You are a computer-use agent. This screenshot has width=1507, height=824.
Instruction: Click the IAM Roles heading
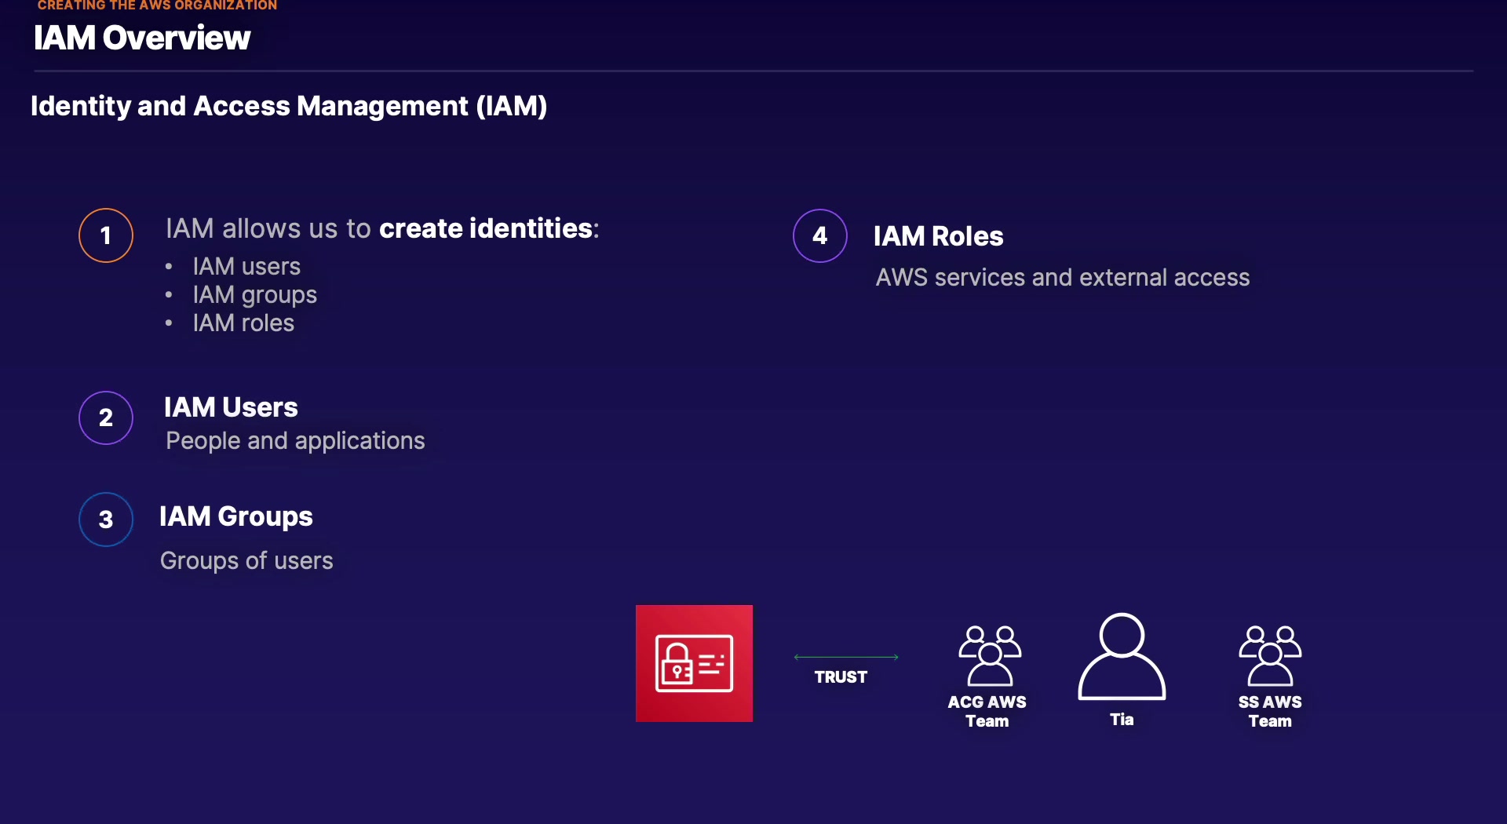coord(938,236)
